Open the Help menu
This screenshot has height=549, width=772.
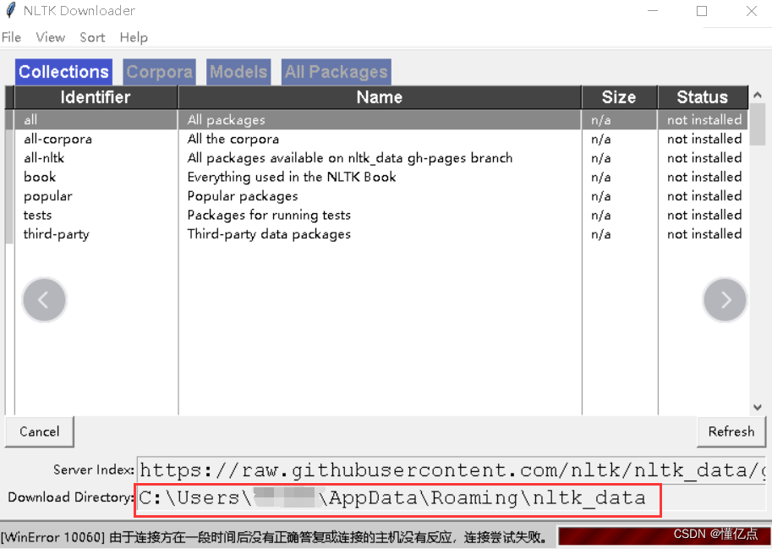pyautogui.click(x=134, y=37)
